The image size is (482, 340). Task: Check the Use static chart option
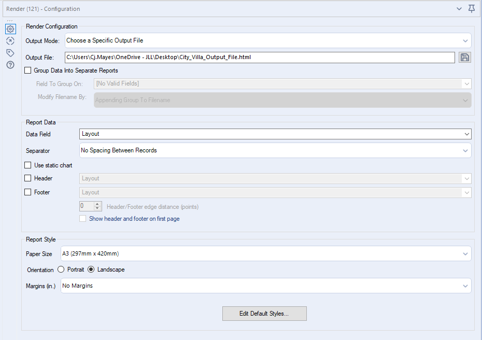pos(29,165)
